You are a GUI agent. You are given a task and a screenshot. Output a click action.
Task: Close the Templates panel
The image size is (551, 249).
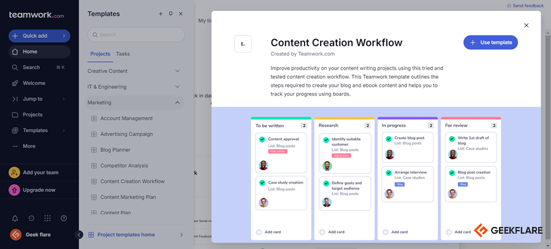pos(181,13)
